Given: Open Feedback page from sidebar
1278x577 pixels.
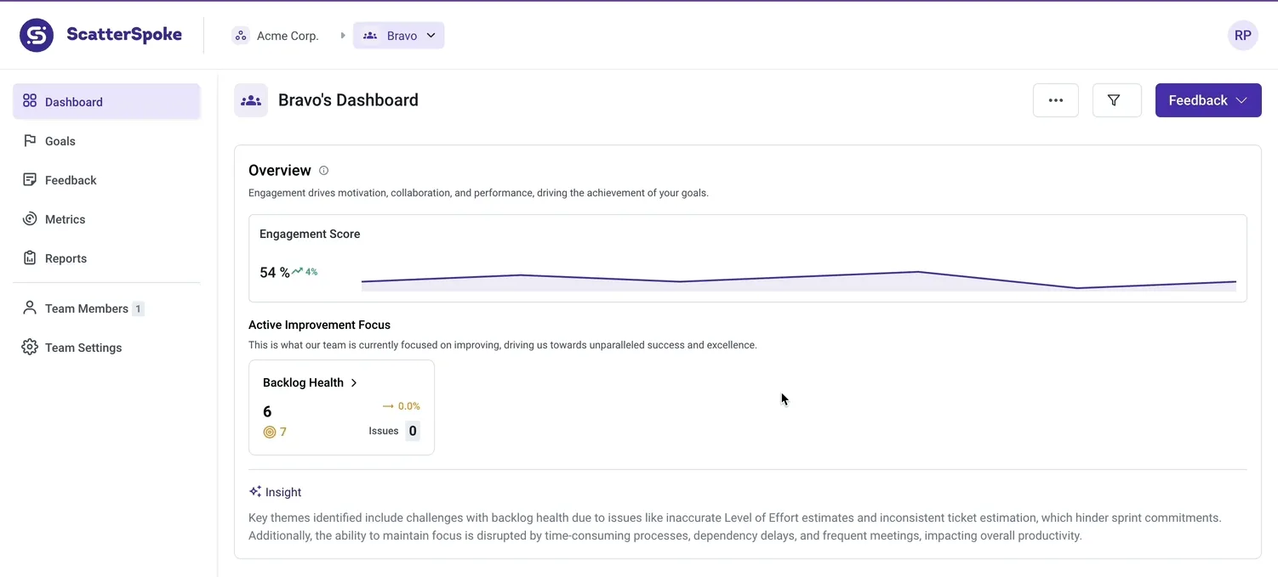Looking at the screenshot, I should 70,180.
